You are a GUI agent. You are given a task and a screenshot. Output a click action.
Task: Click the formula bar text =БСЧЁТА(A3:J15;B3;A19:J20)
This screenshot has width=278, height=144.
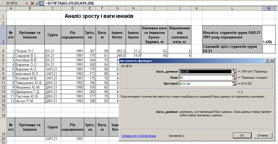click(x=70, y=3)
